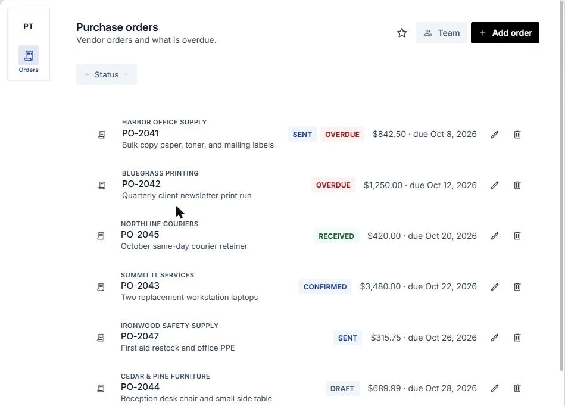The image size is (565, 406).
Task: Click receipt icon beside PO-2042
Action: point(102,185)
